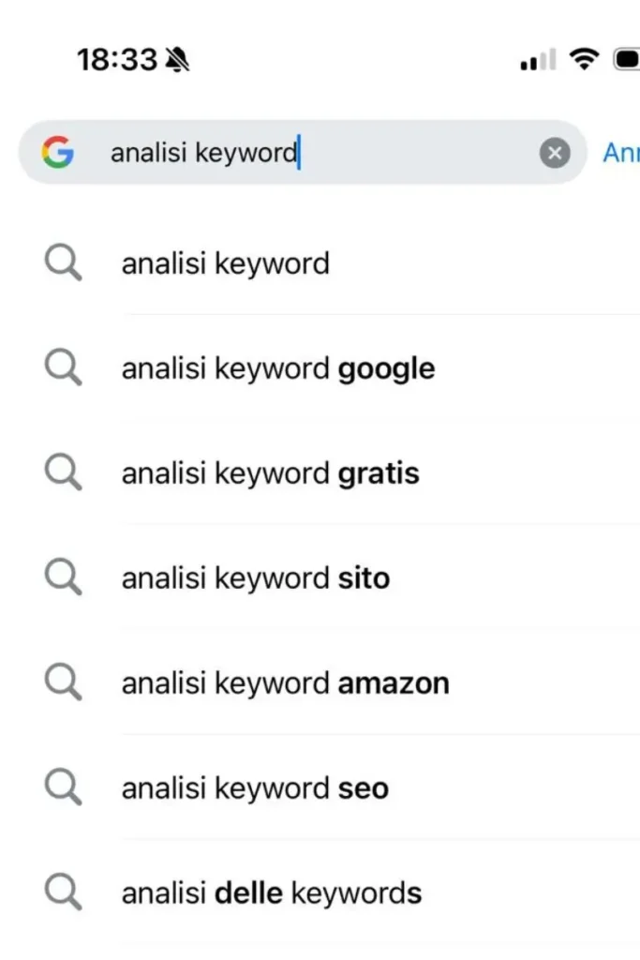Tap 'Ann' to cancel the search
Viewport: 640px width, 960px height.
pyautogui.click(x=622, y=153)
